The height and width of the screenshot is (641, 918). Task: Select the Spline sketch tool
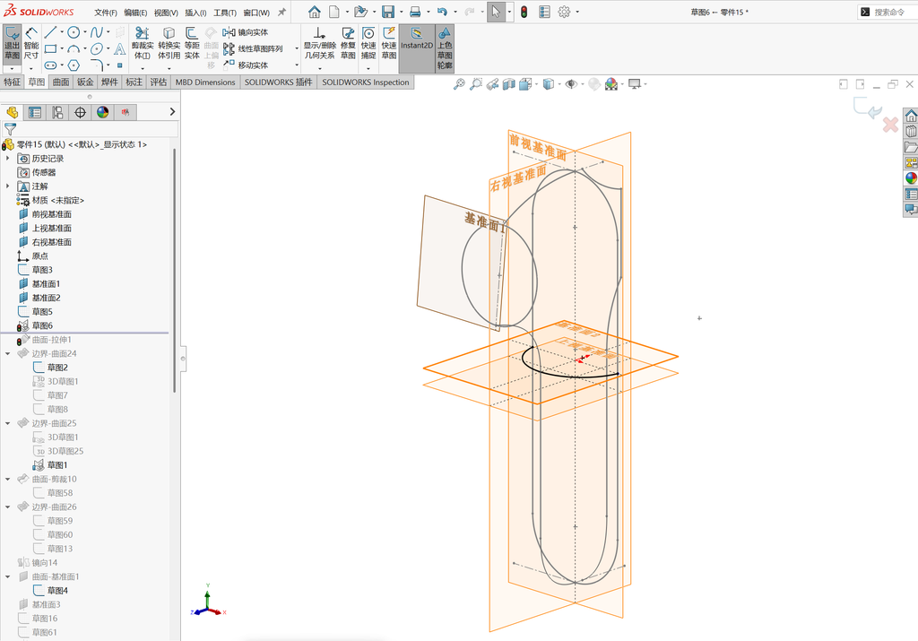point(97,32)
